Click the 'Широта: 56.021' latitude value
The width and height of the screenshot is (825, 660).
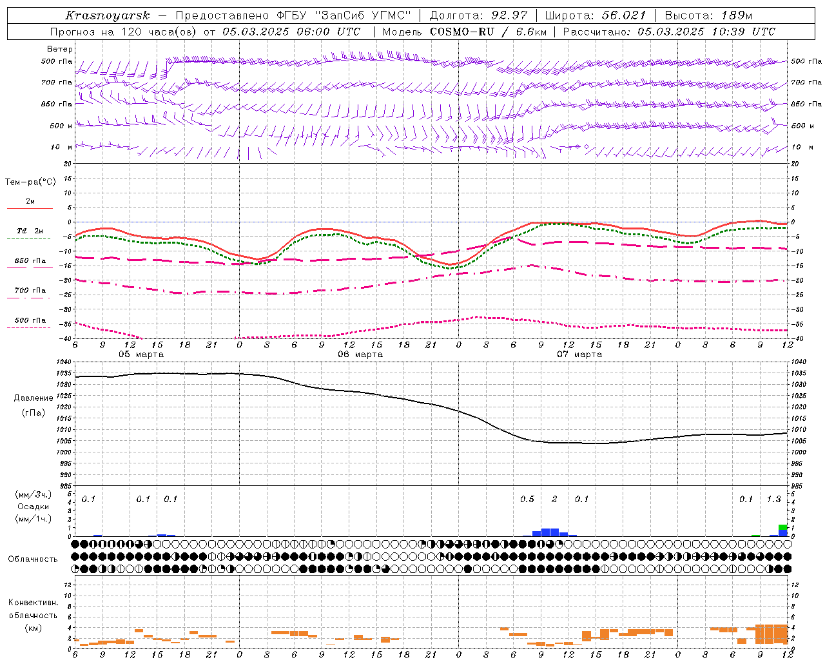[x=596, y=15]
